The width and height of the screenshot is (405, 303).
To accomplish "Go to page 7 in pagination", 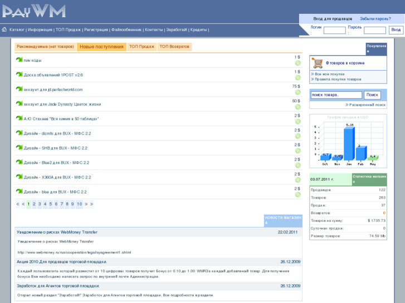I will pos(61,204).
